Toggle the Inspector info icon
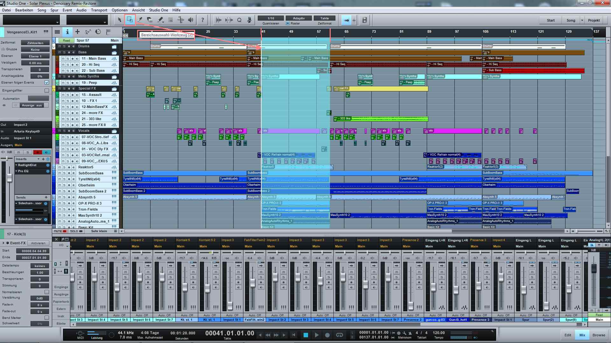 (67, 32)
